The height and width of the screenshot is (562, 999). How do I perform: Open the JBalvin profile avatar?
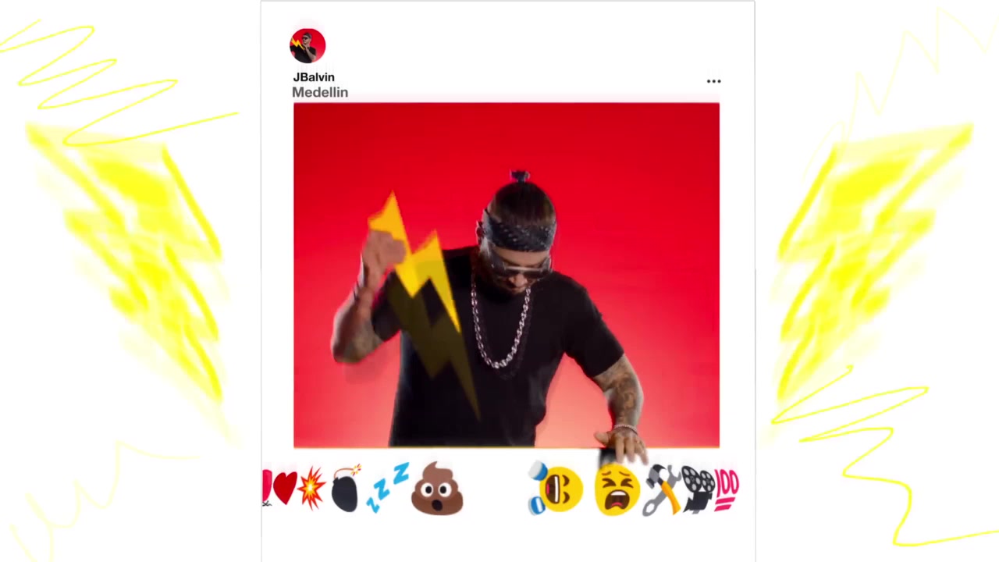tap(308, 46)
